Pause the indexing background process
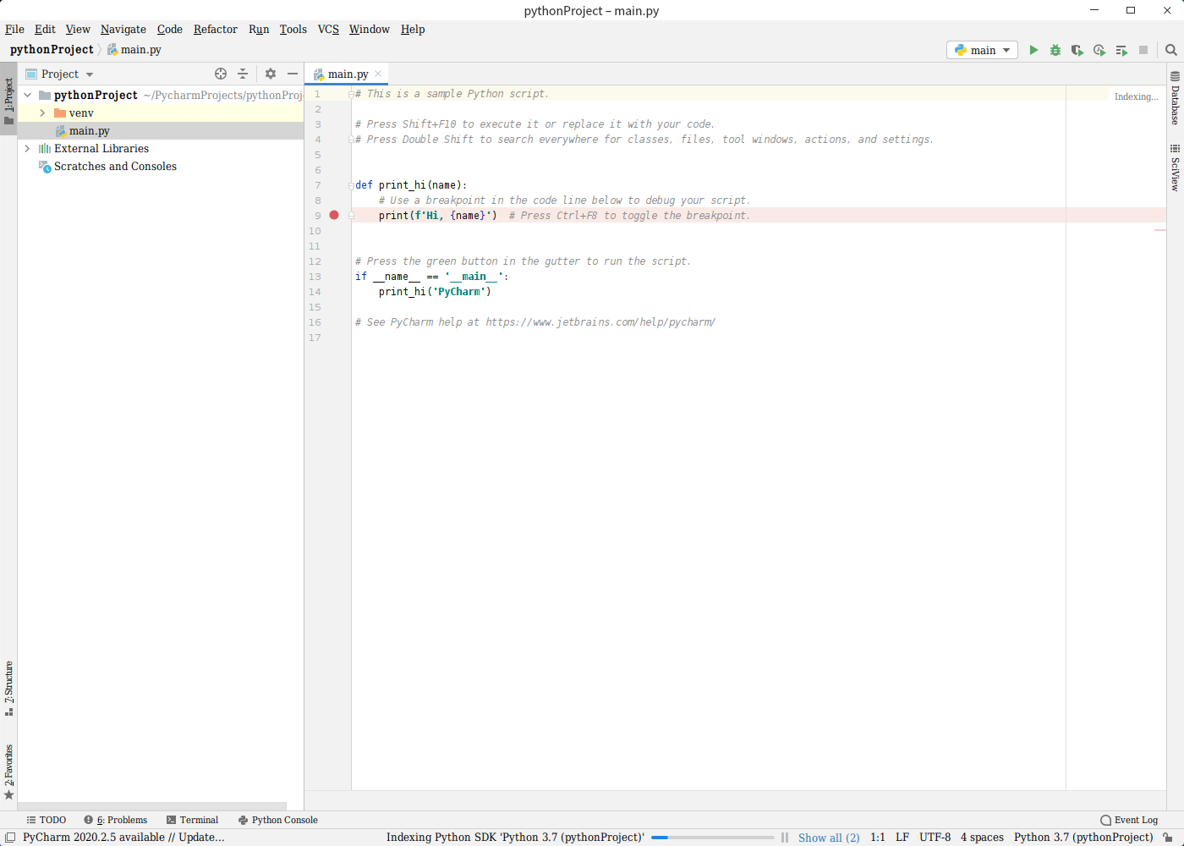Screen dimensions: 1184x846 click(785, 838)
